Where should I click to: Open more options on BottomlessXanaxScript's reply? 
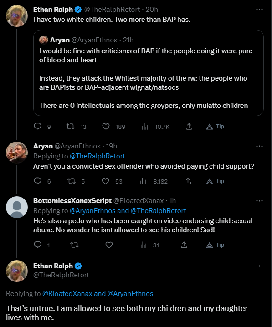[259, 201]
